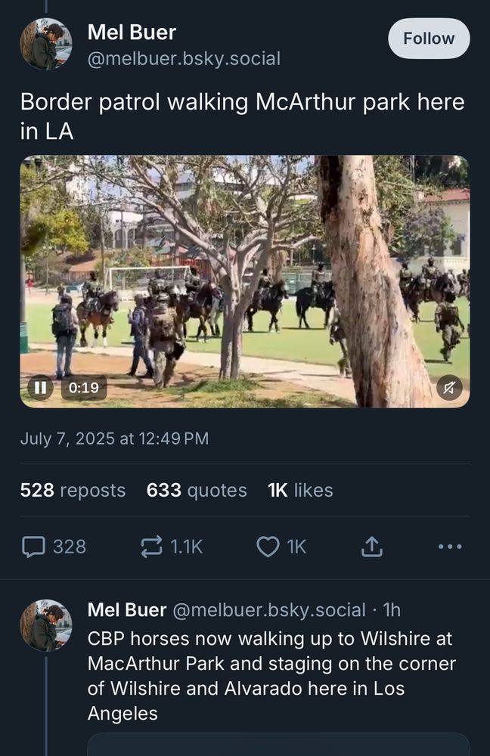Open Mel Buer's avatar in main post
This screenshot has width=490, height=756.
pos(46,44)
